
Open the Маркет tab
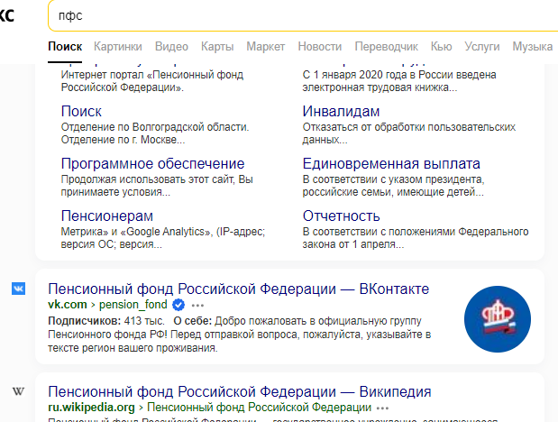(265, 47)
